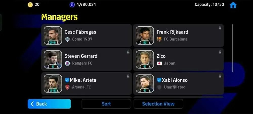Toggle the lock on Frank Rijkaard's card

[220, 28]
